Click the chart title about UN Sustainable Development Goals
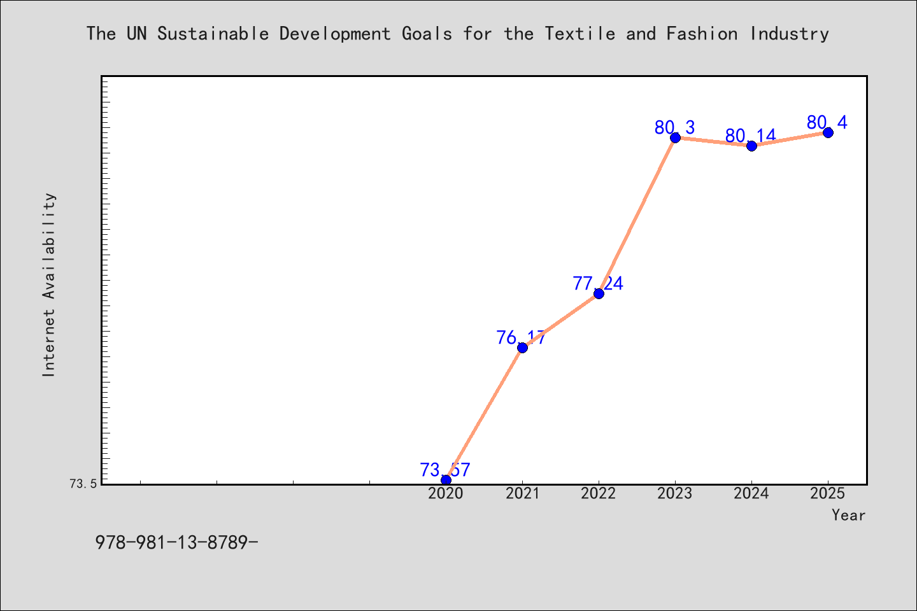Screen dimensions: 917x611 [458, 34]
